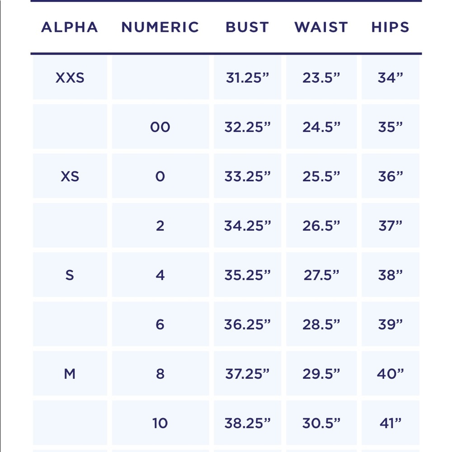Select the 40" hips measurement
The image size is (452, 452).
pyautogui.click(x=391, y=374)
